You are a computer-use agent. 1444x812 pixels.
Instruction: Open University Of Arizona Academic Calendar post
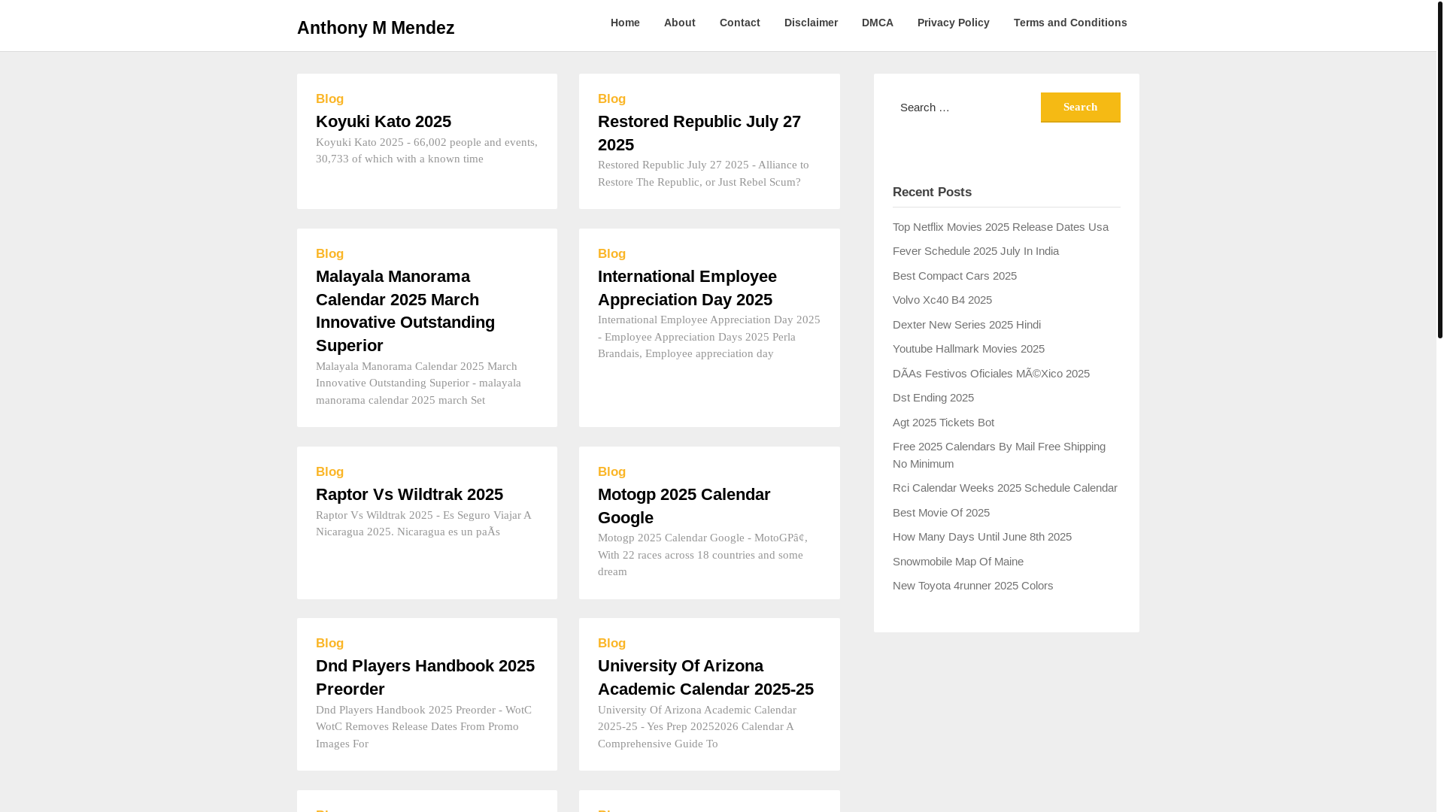click(x=705, y=677)
